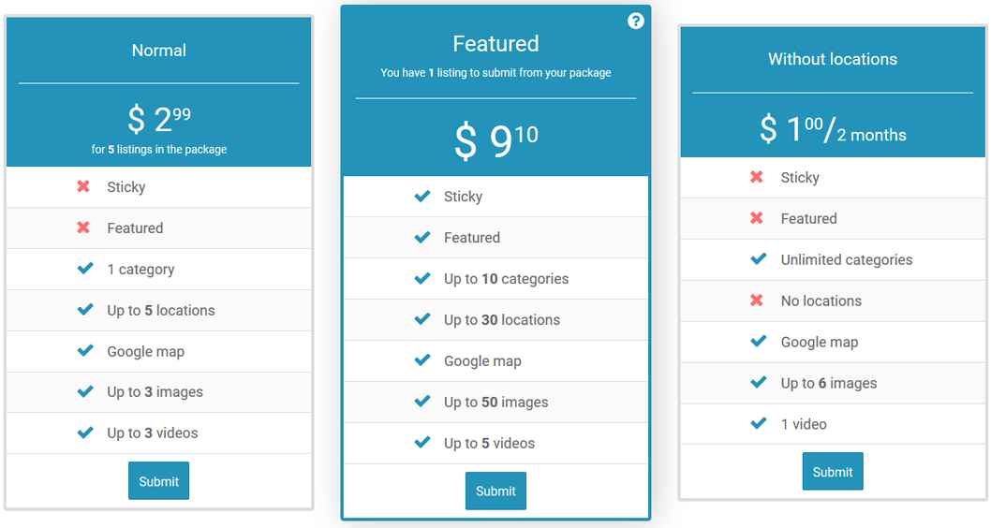The height and width of the screenshot is (528, 991).
Task: Select the Normal plan title
Action: point(158,51)
